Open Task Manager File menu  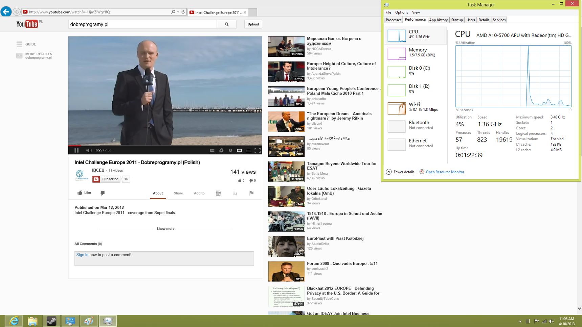[388, 12]
